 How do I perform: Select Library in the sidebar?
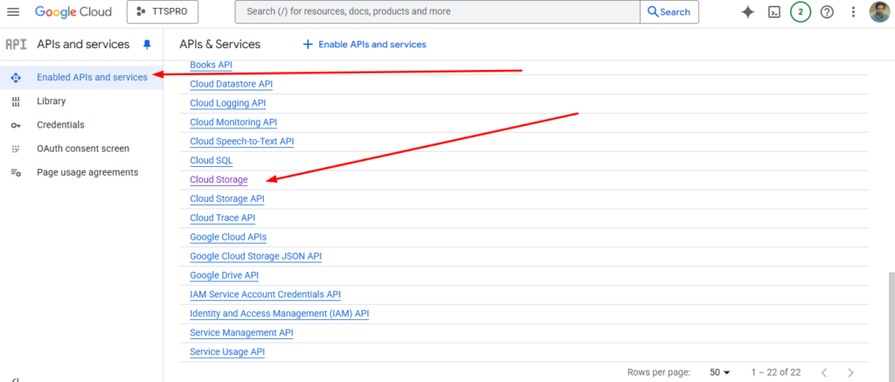click(51, 101)
